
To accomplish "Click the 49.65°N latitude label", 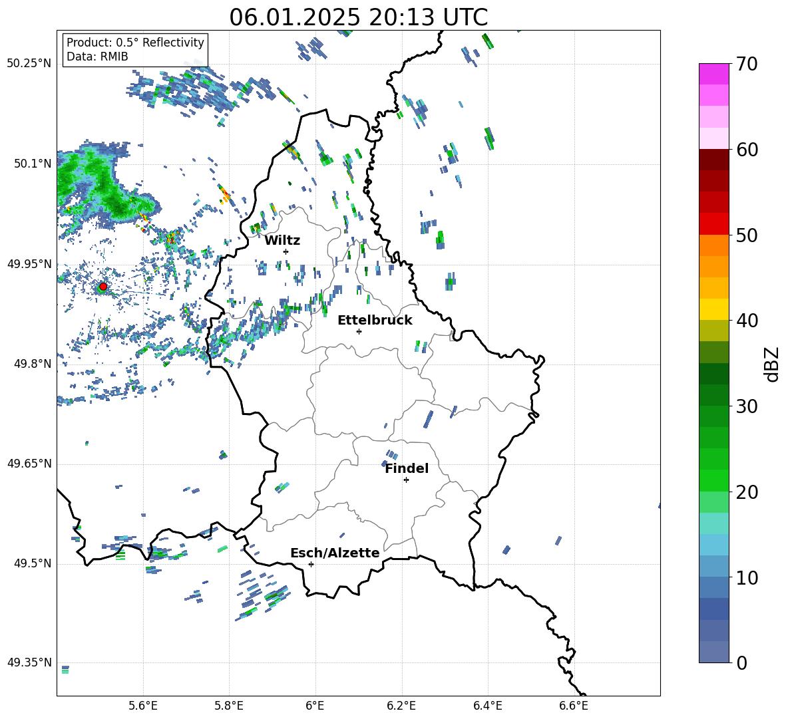I will tap(29, 464).
